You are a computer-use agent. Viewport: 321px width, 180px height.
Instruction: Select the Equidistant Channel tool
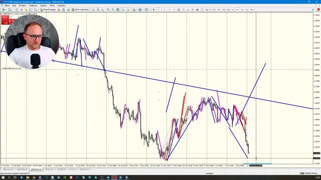click(179, 9)
